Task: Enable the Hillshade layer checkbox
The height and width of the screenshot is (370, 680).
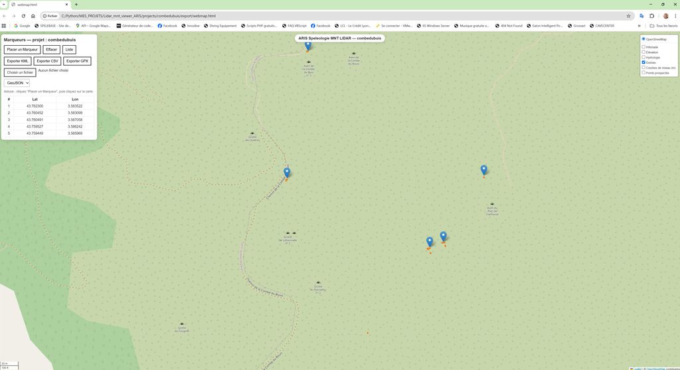Action: [x=643, y=47]
